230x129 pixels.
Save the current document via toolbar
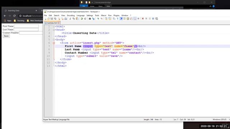[x=52, y=19]
